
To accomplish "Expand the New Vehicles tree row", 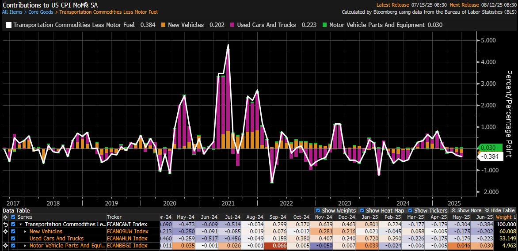I will (26, 231).
